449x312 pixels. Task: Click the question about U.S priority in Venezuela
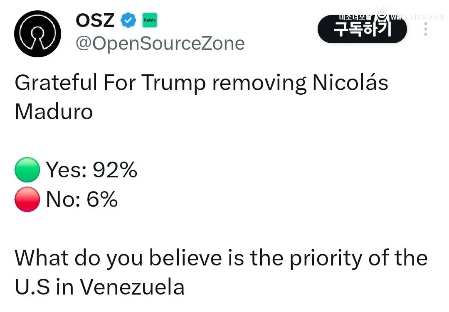click(x=220, y=272)
